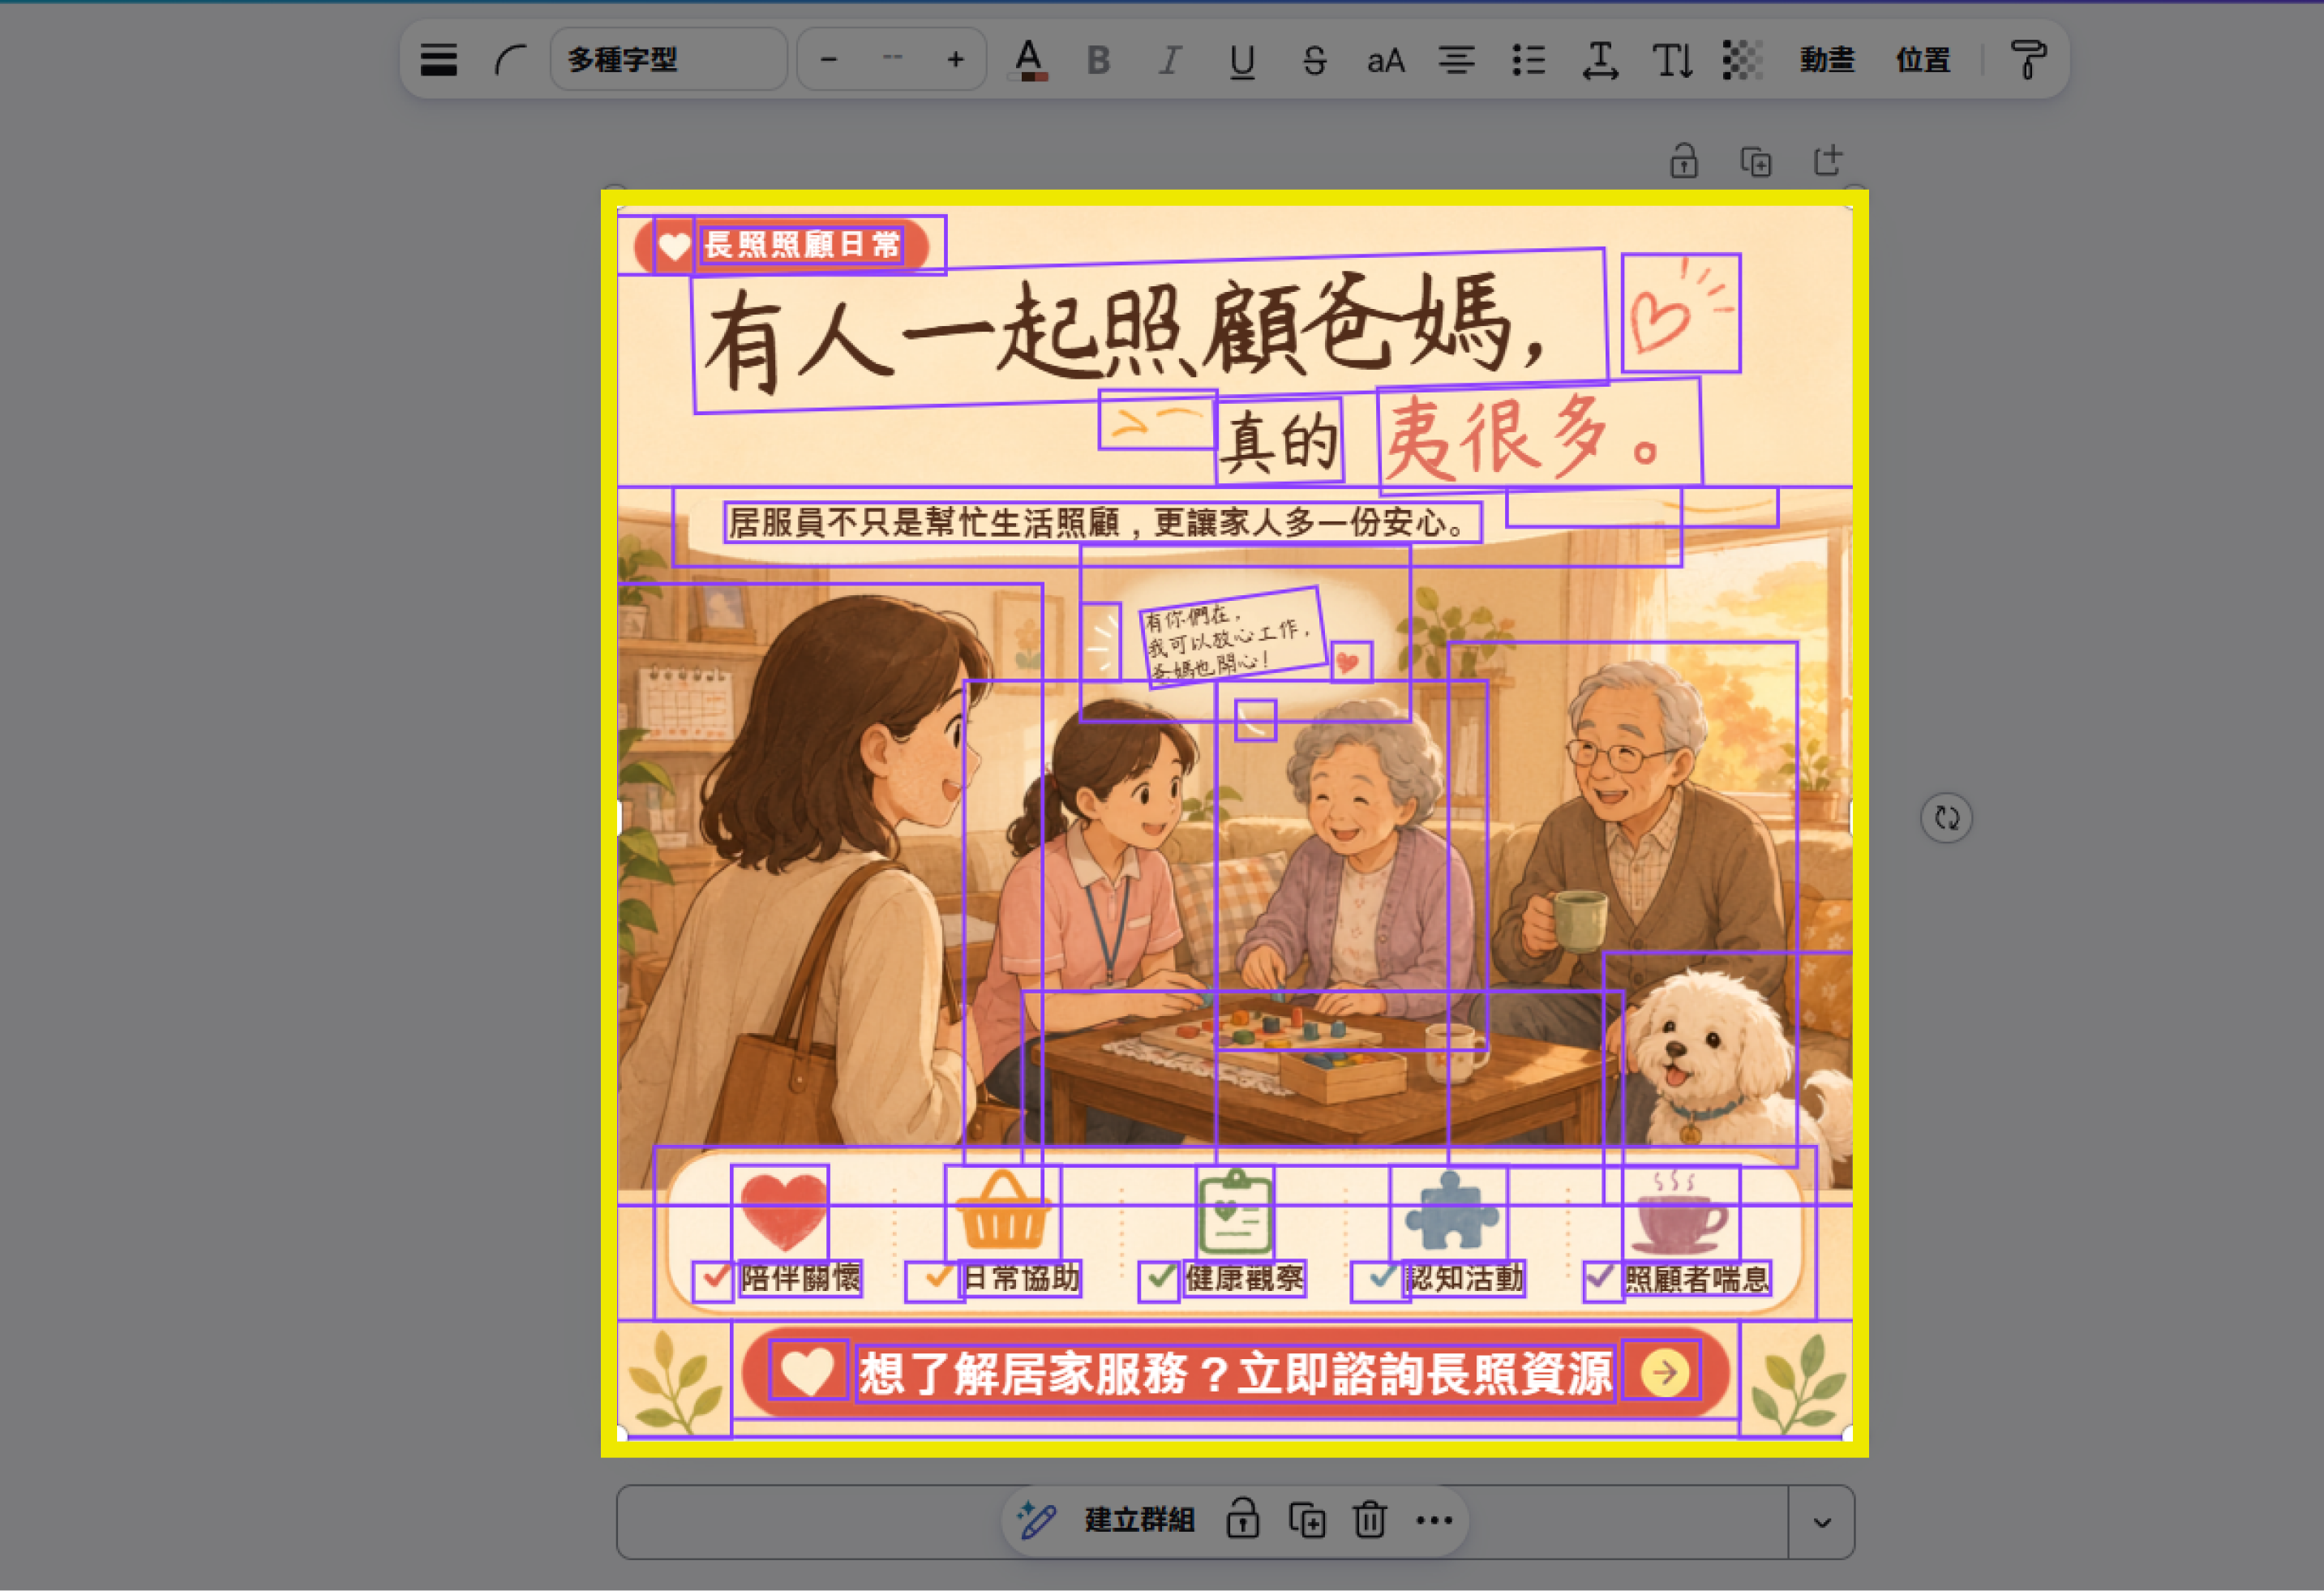Select the handwritten speech bubble note
This screenshot has width=2324, height=1591.
point(1233,638)
